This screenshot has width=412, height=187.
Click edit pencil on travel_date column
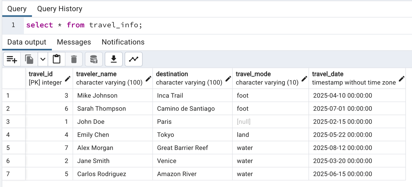(x=401, y=79)
